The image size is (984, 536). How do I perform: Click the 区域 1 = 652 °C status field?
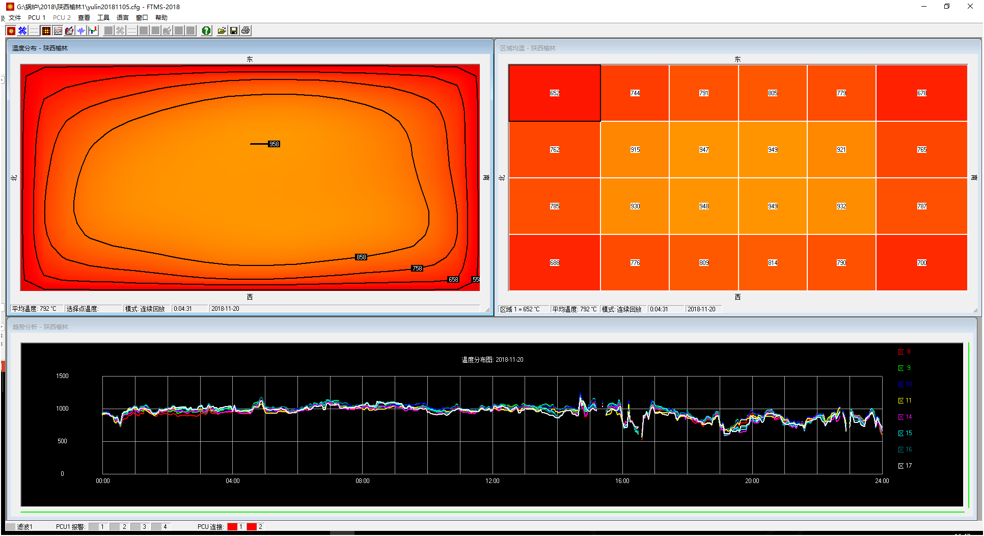524,309
